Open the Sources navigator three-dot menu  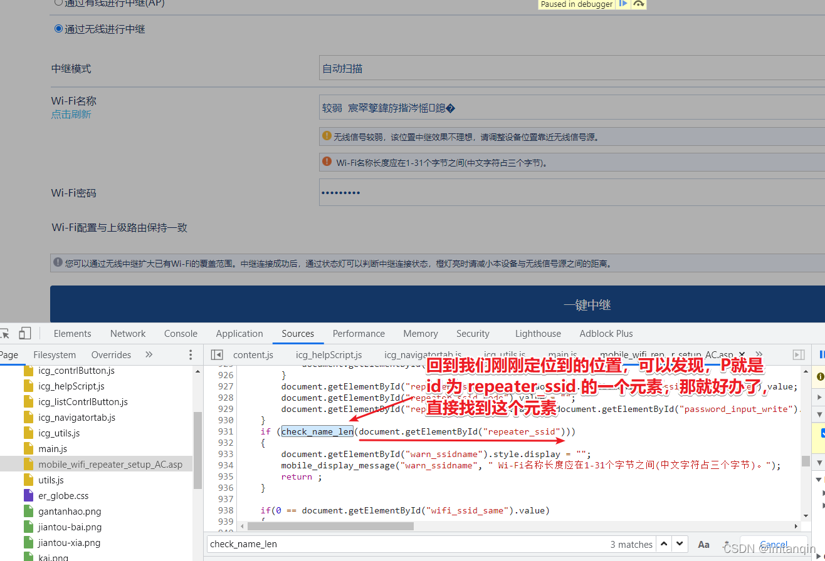pyautogui.click(x=191, y=354)
